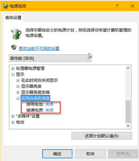The image size is (139, 161).
Task: Open link 更改当前不可用的设置
Action: click(x=39, y=48)
